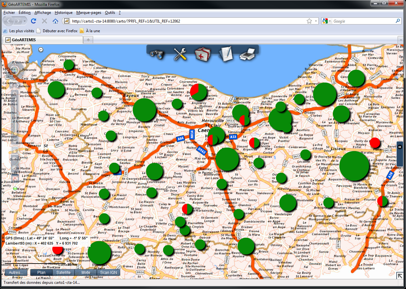Viewport: 406px width, 289px height.
Task: Click the compass pan control on map
Action: tap(14, 70)
